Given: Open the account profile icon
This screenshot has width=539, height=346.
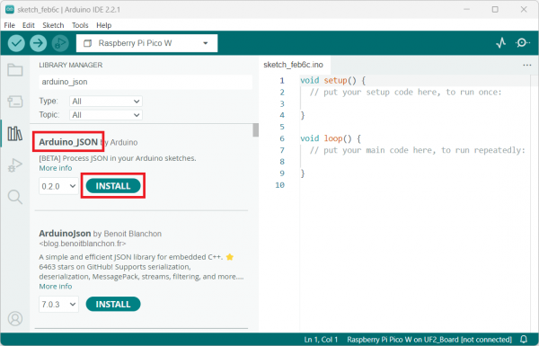Looking at the screenshot, I should [15, 318].
